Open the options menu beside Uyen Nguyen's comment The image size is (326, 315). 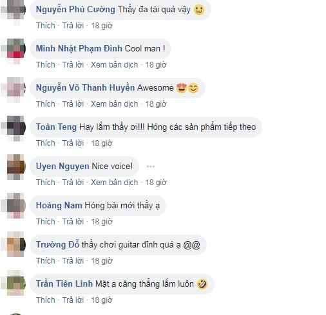coord(151,166)
